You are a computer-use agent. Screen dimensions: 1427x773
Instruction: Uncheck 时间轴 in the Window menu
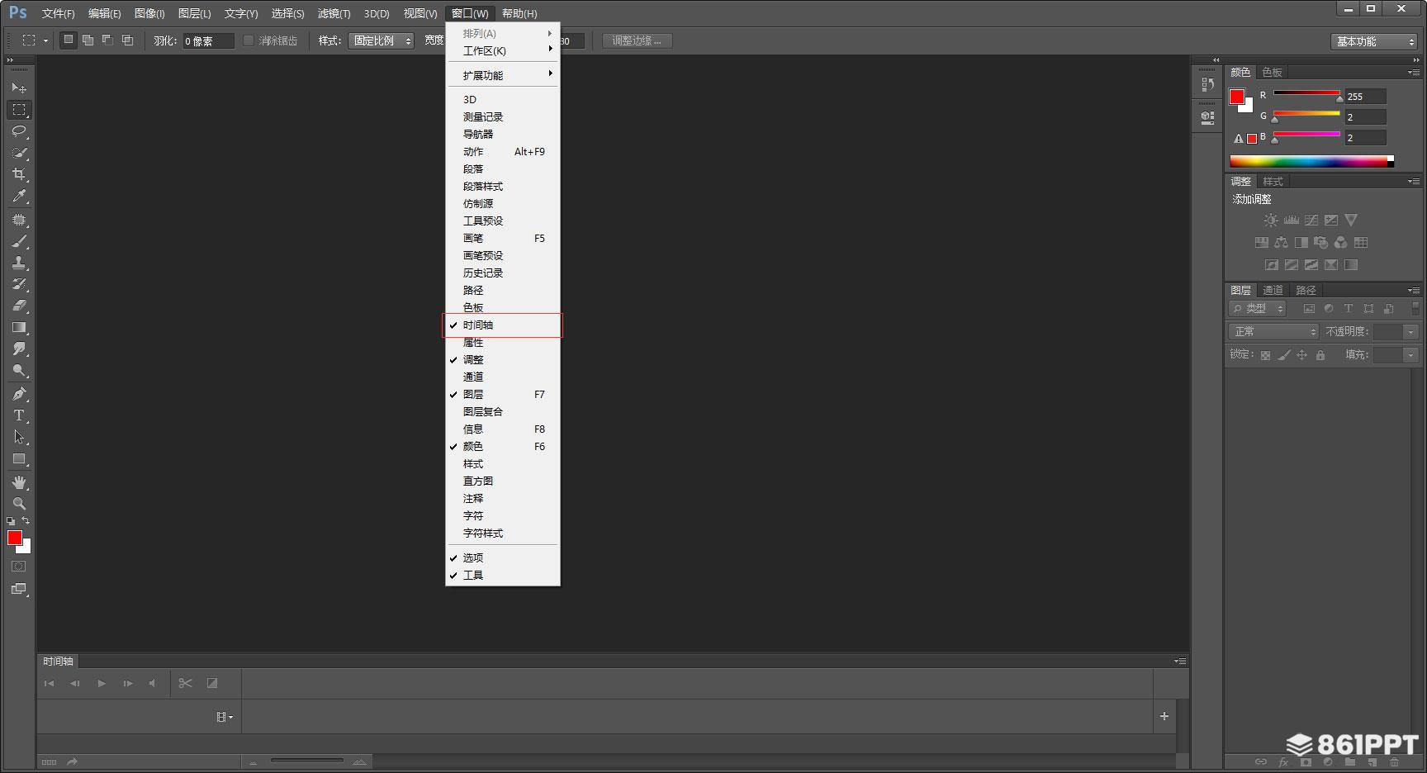tap(502, 325)
